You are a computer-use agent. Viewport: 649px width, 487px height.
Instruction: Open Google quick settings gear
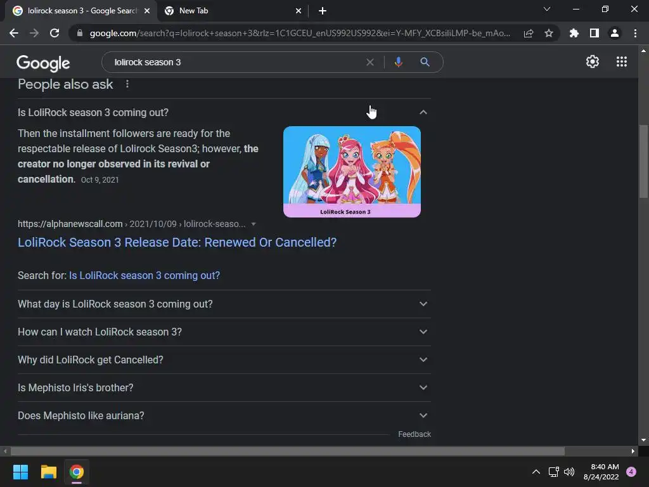pyautogui.click(x=593, y=62)
